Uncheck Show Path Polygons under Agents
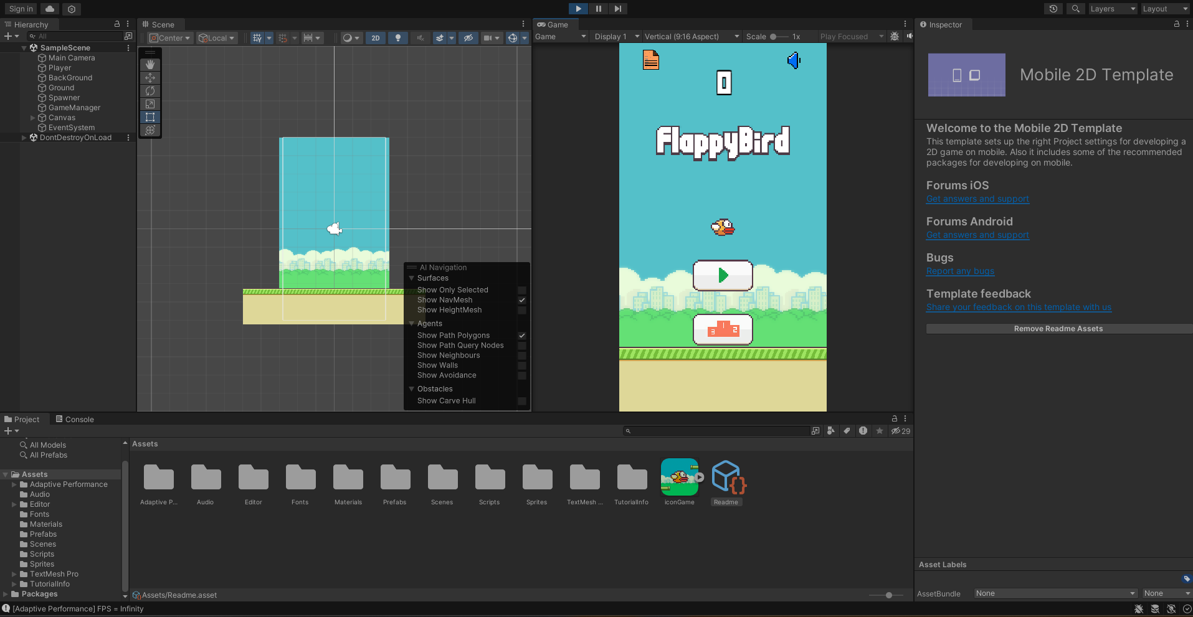Screen dimensions: 1193x617 521,336
